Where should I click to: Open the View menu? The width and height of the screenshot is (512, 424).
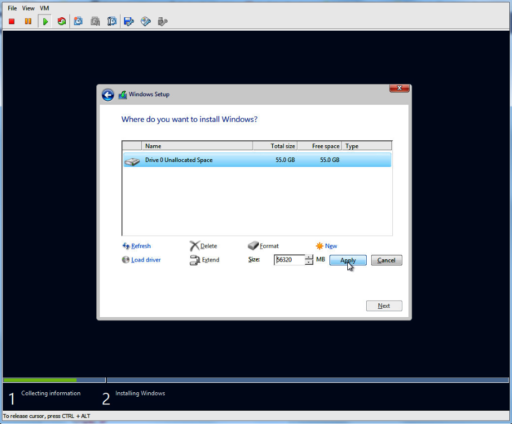click(x=28, y=8)
